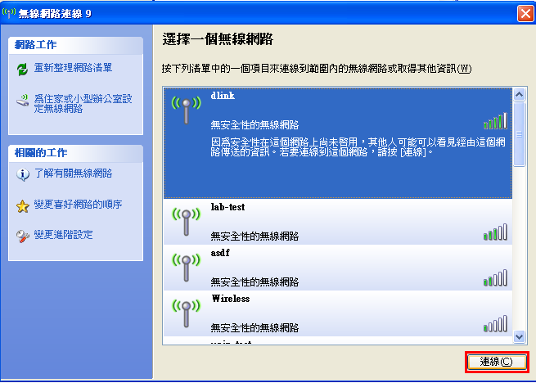Click the network list scrollbar thumb
This screenshot has width=536, height=383.
pyautogui.click(x=520, y=134)
